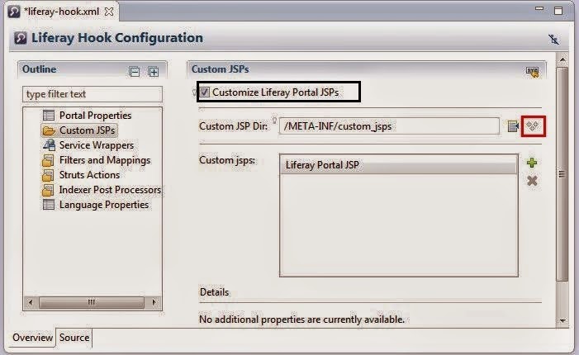This screenshot has width=579, height=355.
Task: Click the Struts Actions icon
Action: tap(49, 174)
